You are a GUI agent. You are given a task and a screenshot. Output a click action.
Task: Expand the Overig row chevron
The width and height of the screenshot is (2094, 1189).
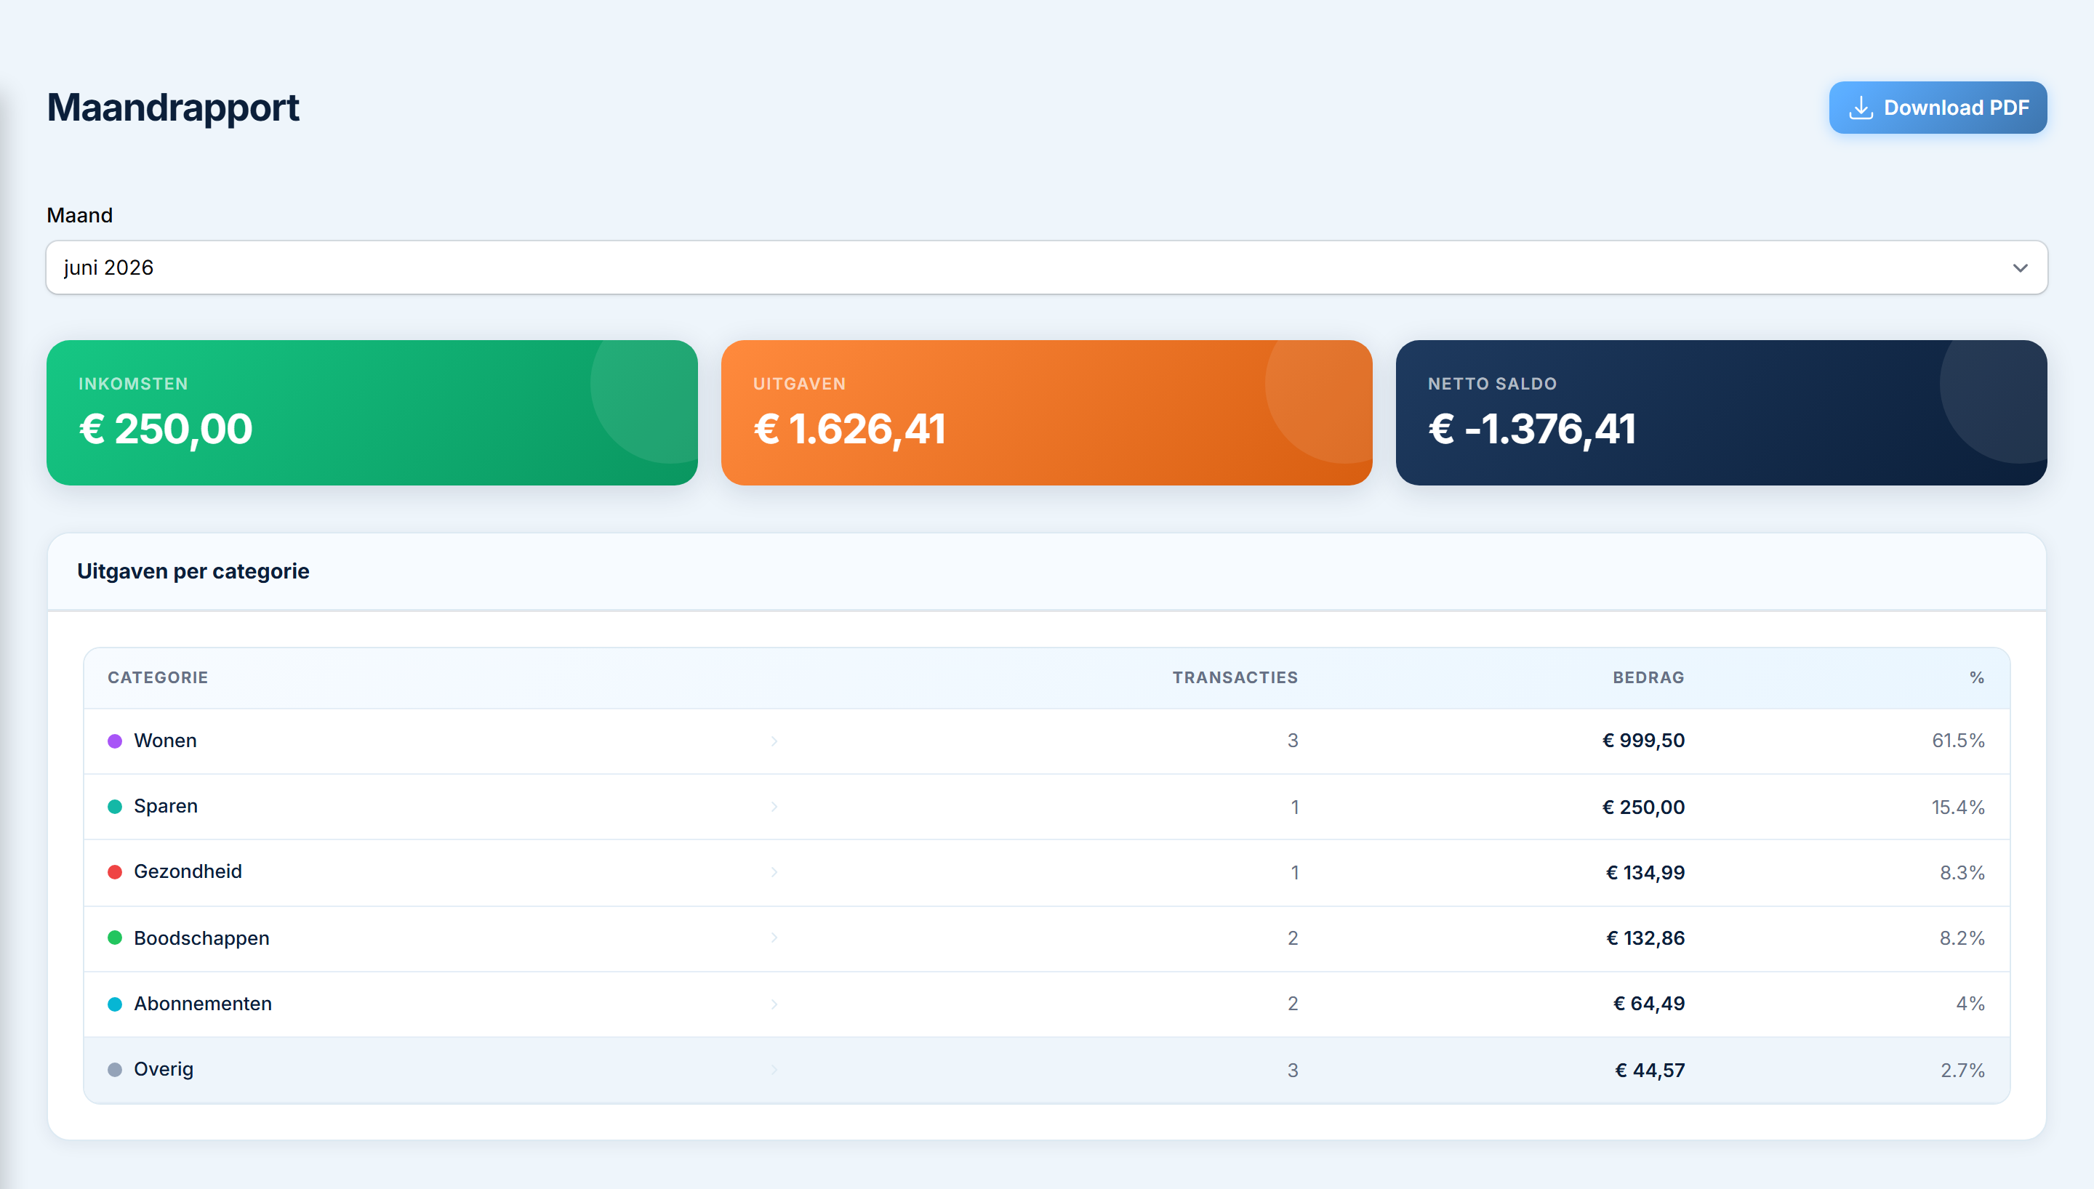[774, 1070]
